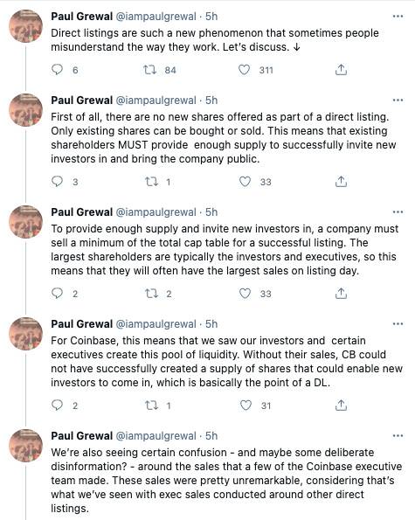415x520 pixels.
Task: View avatar on the 'For Coinbase' tweet
Action: (x=25, y=334)
